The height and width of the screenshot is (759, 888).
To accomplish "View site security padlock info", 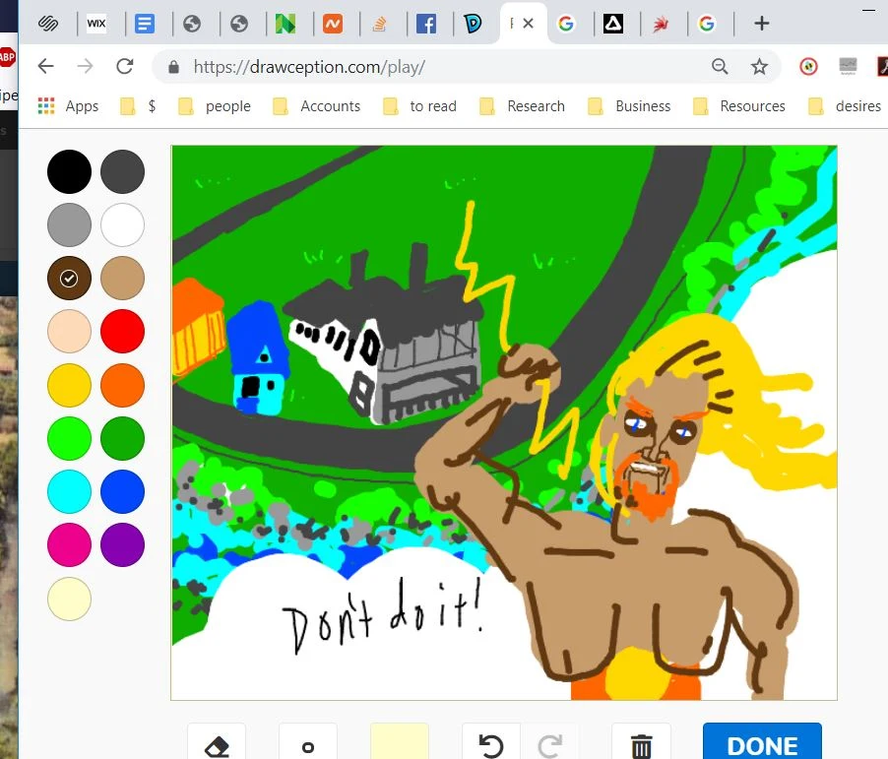I will 174,67.
